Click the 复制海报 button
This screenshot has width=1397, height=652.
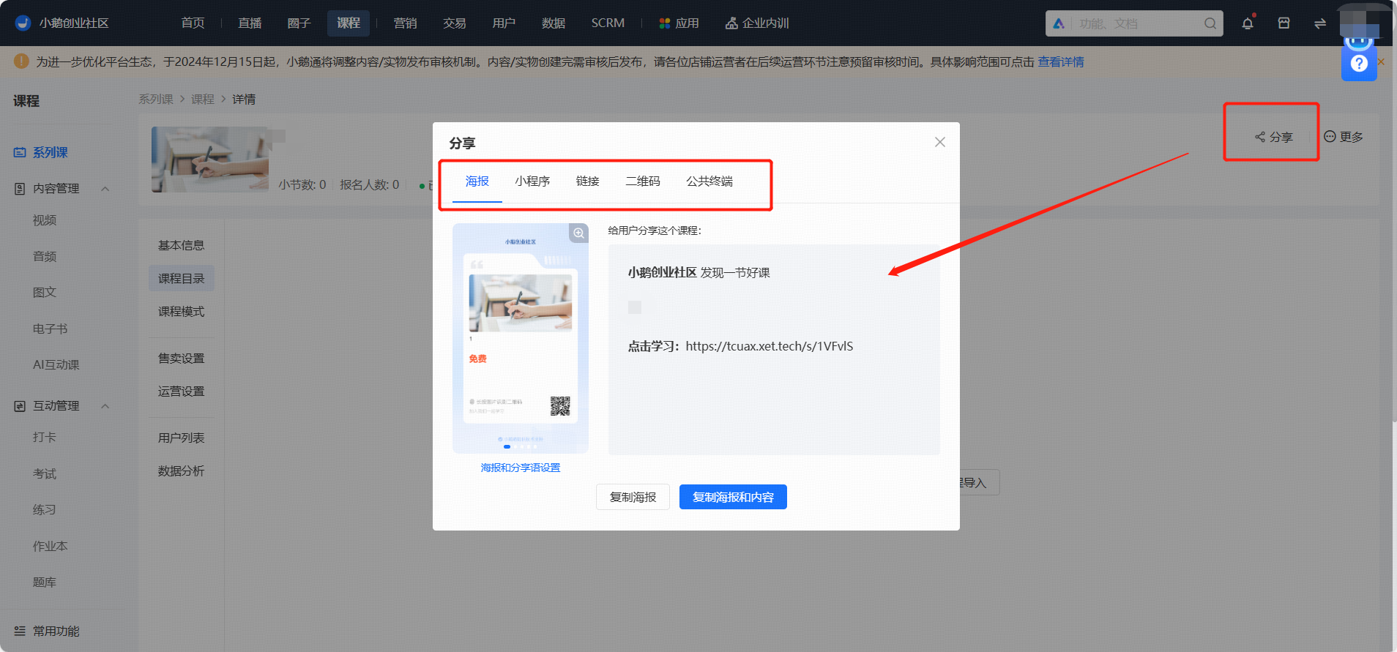[x=633, y=497]
